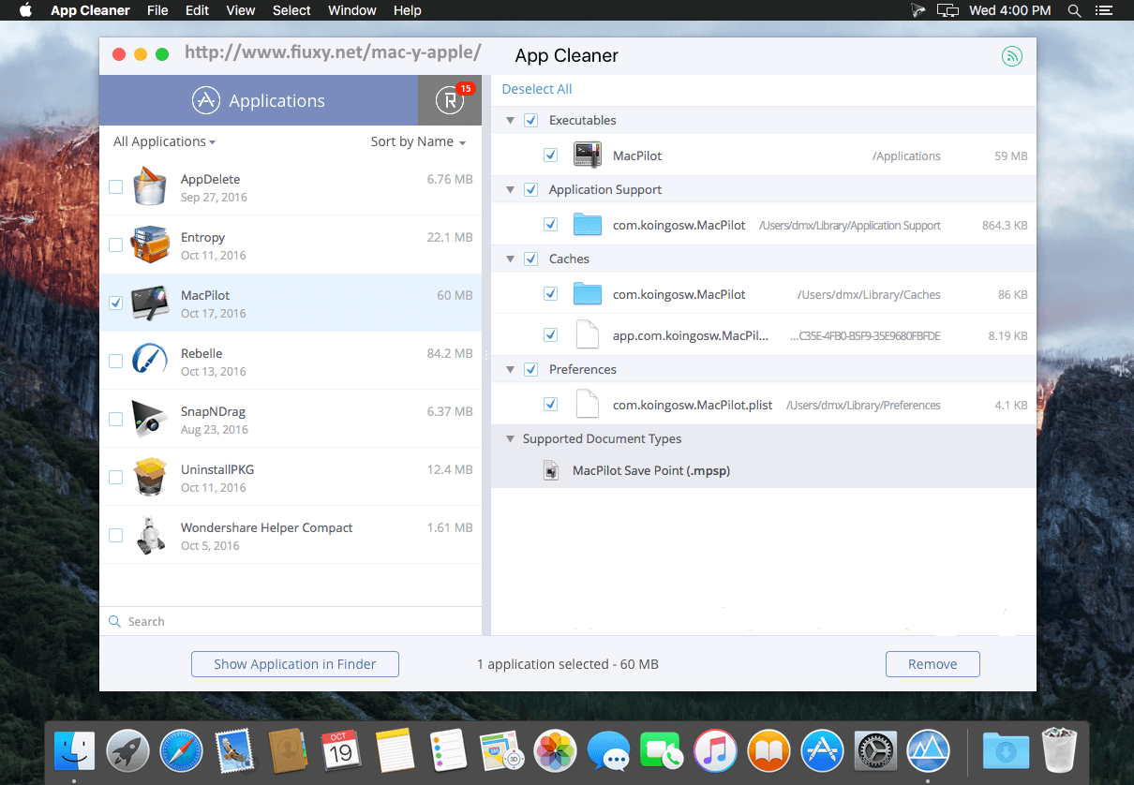Click the Search applications field
The height and width of the screenshot is (785, 1134).
[291, 621]
